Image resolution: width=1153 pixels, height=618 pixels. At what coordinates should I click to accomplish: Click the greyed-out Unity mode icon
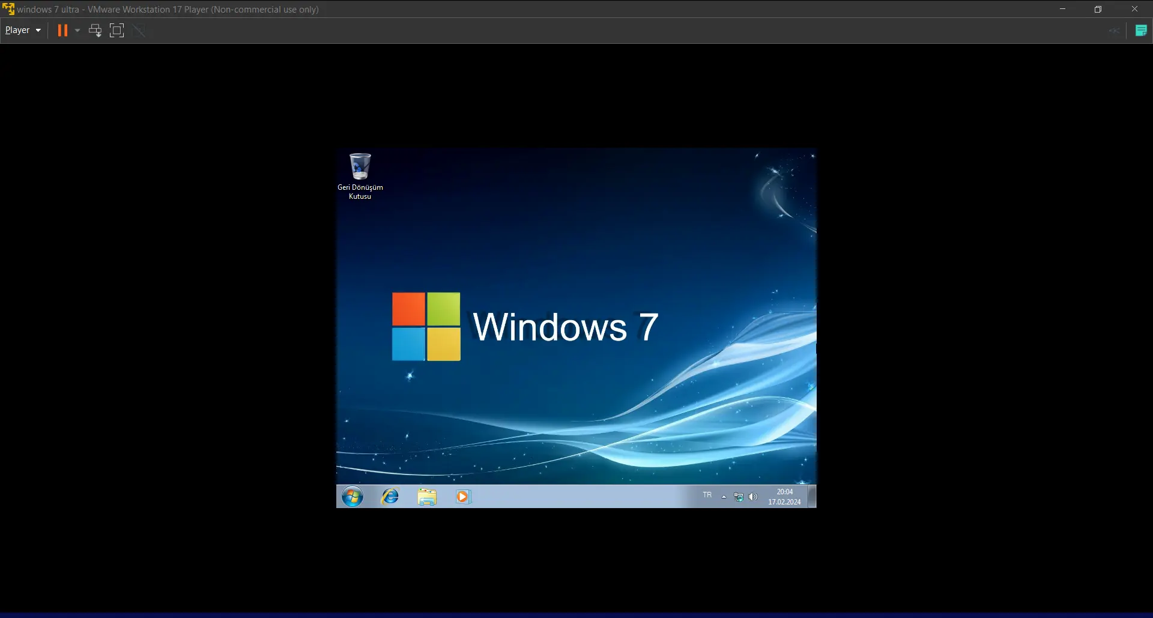click(x=139, y=31)
